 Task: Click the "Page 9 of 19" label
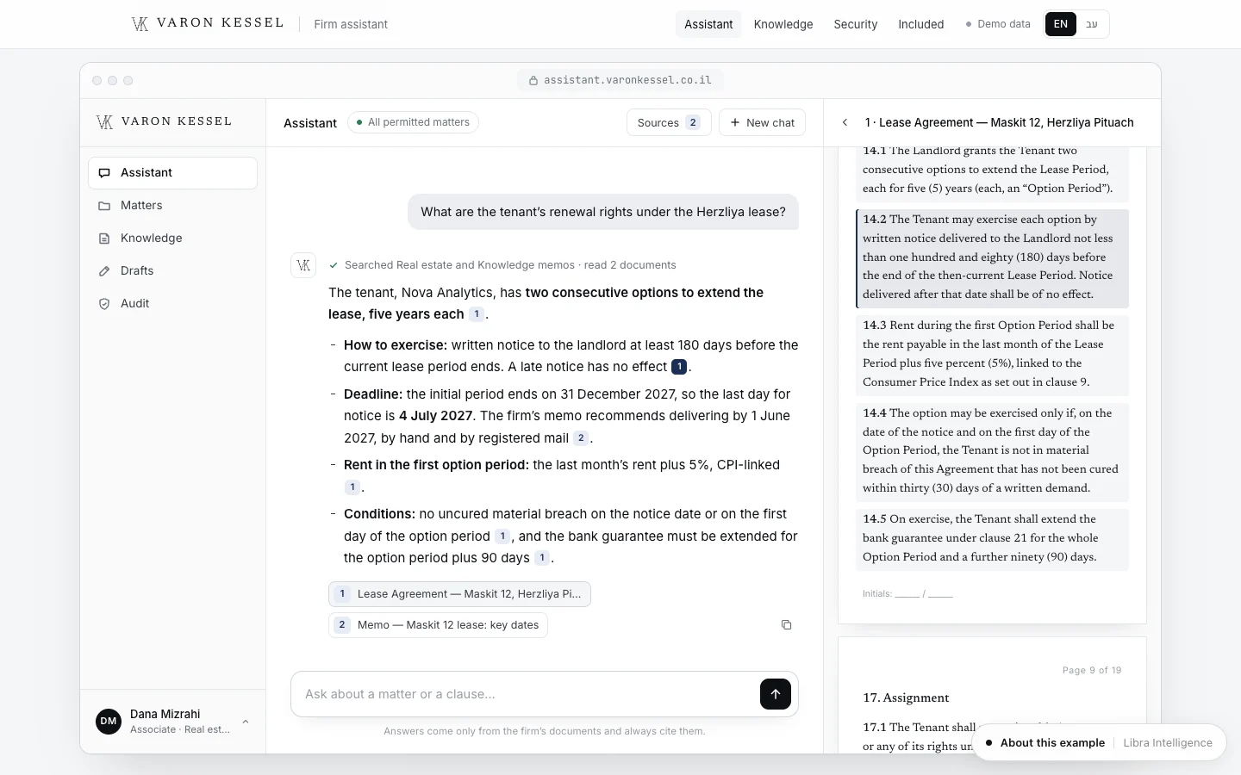(1092, 670)
